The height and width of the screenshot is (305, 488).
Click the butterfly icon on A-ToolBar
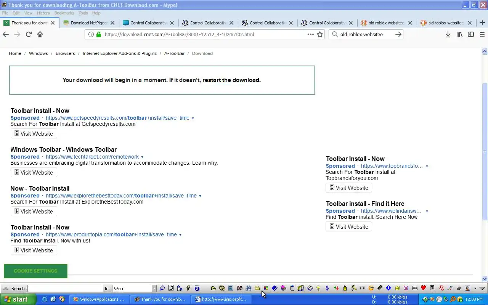click(x=239, y=288)
